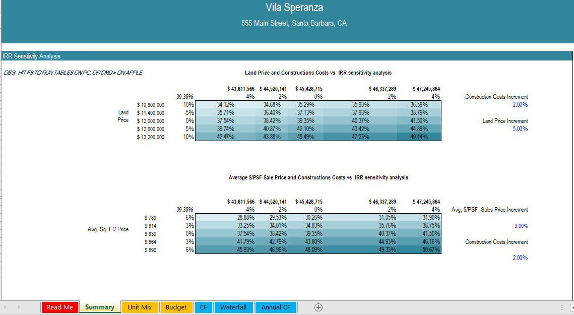Select the 50.67% cell in the lower table
Image resolution: width=574 pixels, height=315 pixels.
422,250
